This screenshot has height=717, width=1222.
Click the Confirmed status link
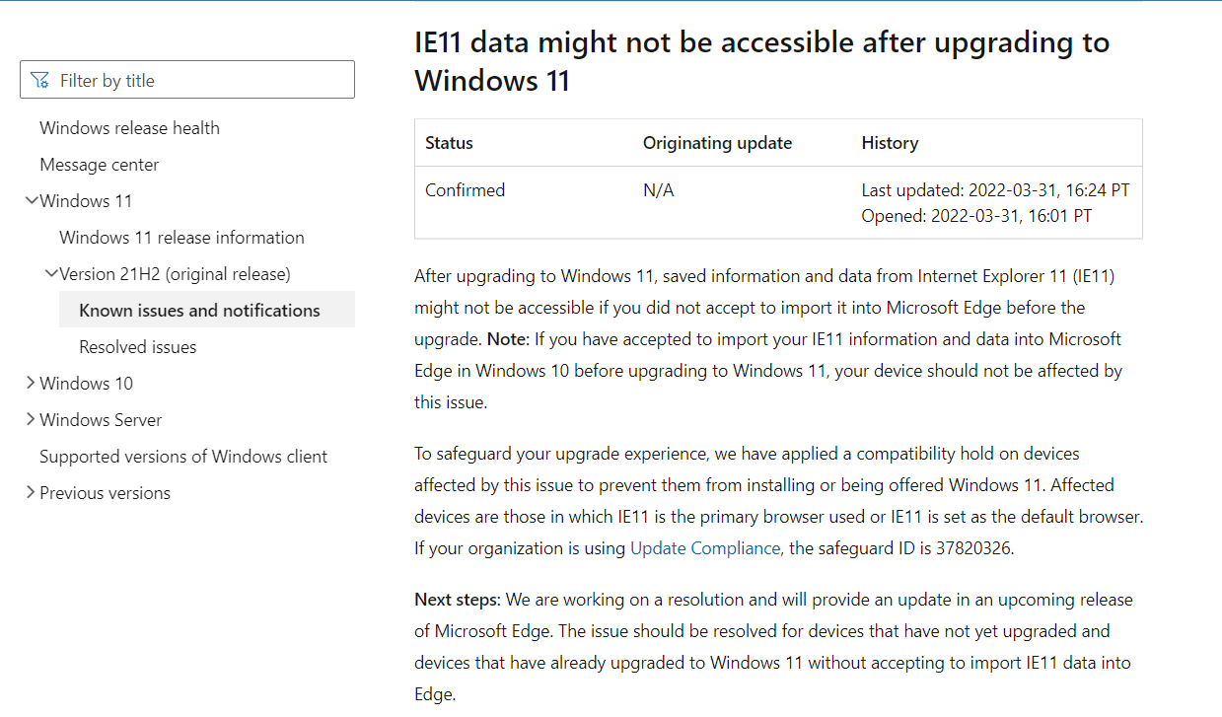[465, 189]
